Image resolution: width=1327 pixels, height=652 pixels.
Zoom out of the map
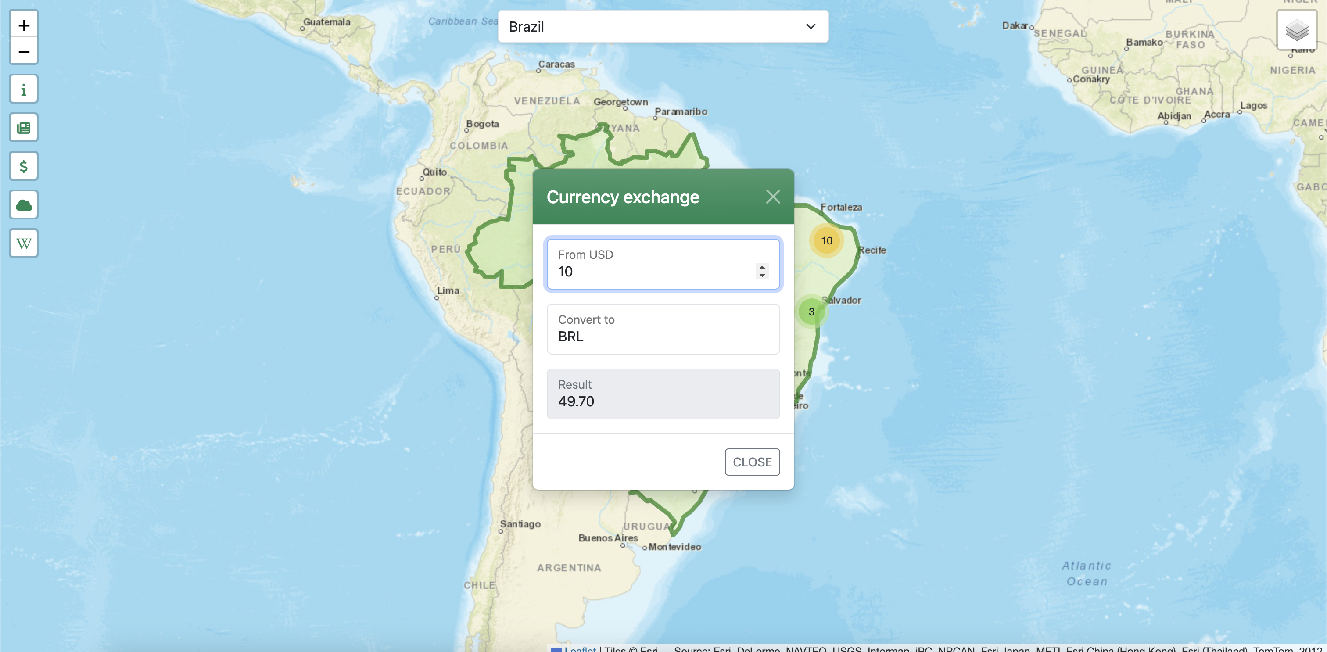[24, 51]
